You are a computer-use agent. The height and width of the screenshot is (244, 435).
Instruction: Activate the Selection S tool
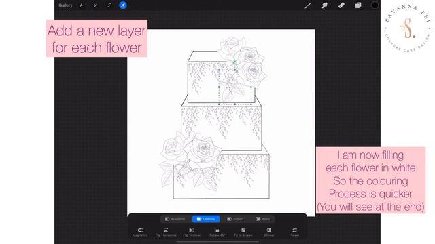109,5
